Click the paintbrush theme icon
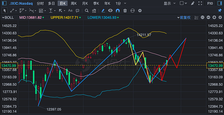 coord(193,3)
